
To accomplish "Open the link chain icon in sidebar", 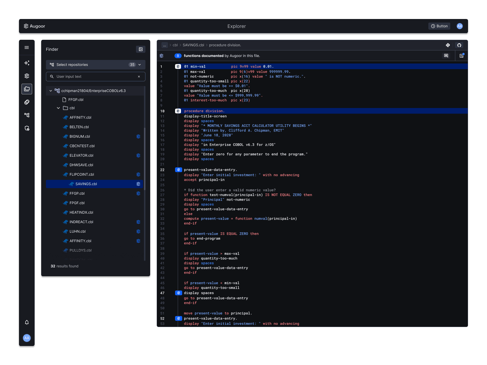I will (27, 102).
